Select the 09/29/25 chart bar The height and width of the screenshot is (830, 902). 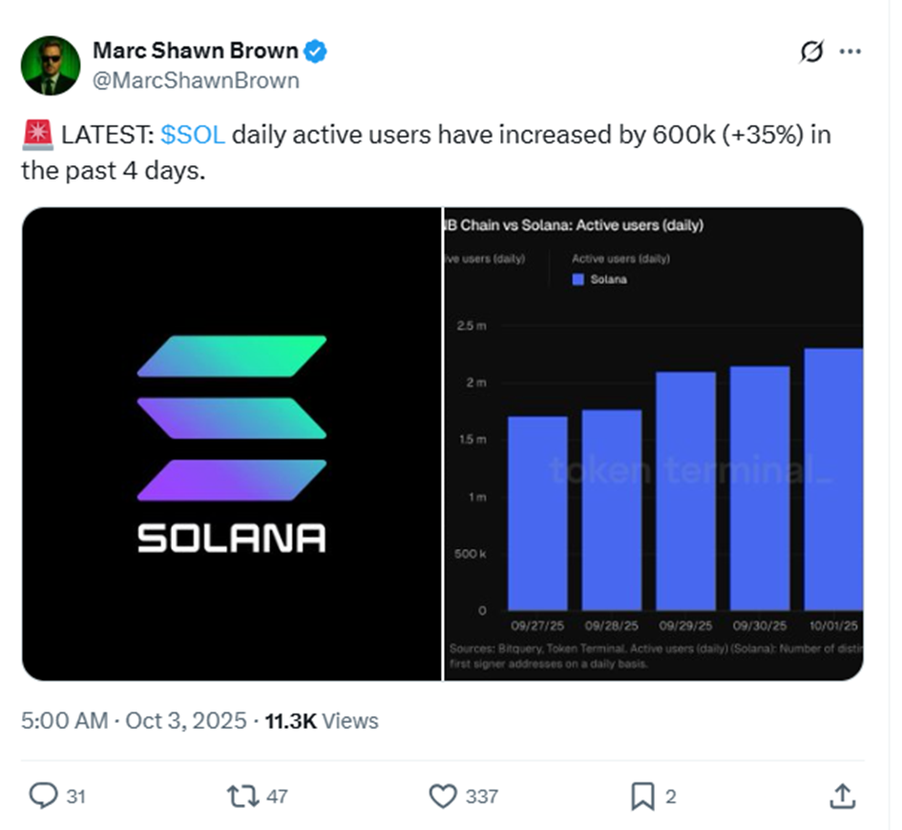[x=686, y=491]
